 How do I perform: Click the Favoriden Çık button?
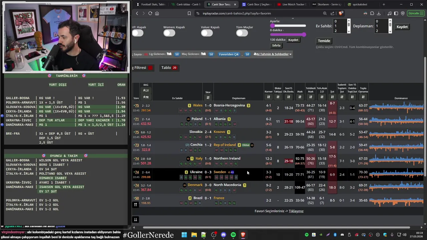[x=229, y=54]
